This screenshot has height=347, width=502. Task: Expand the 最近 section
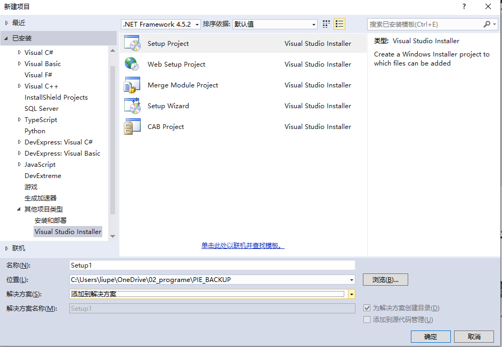7,23
